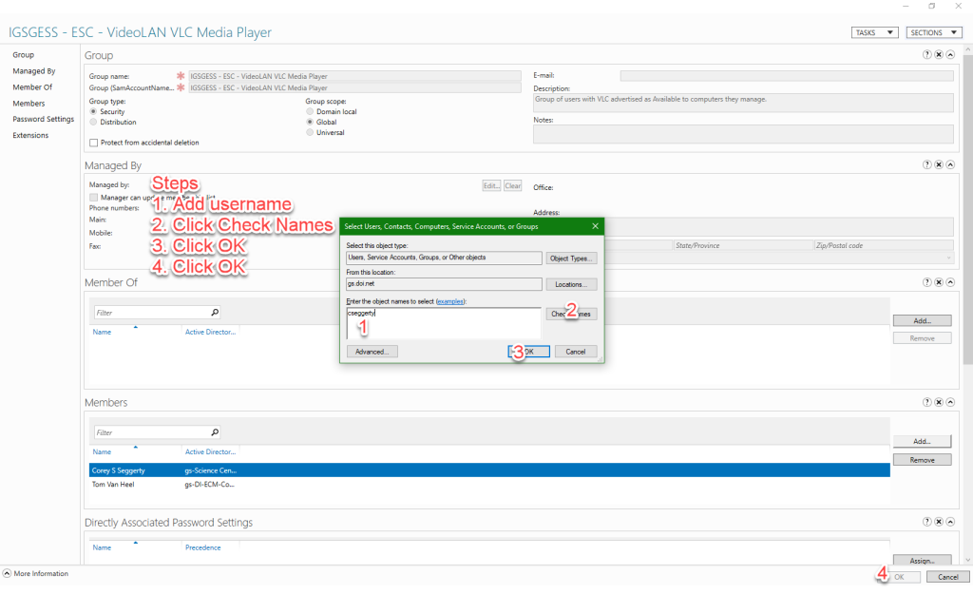Click Add in the Members section
Screen dimensions: 973x594
coord(922,441)
